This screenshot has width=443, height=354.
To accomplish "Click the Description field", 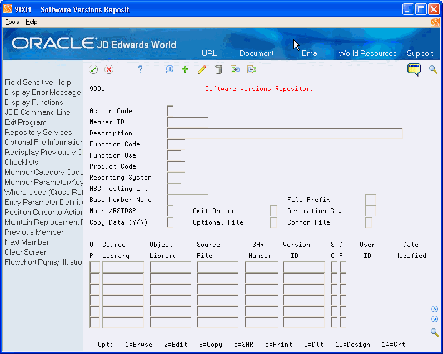I will 285,133.
